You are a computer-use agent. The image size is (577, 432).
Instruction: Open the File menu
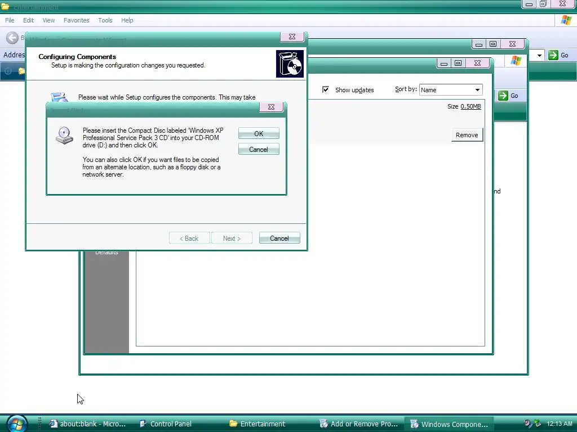10,20
